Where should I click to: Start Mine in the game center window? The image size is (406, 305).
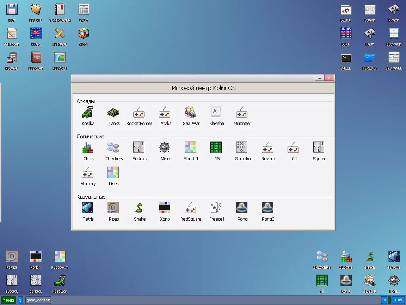[165, 151]
